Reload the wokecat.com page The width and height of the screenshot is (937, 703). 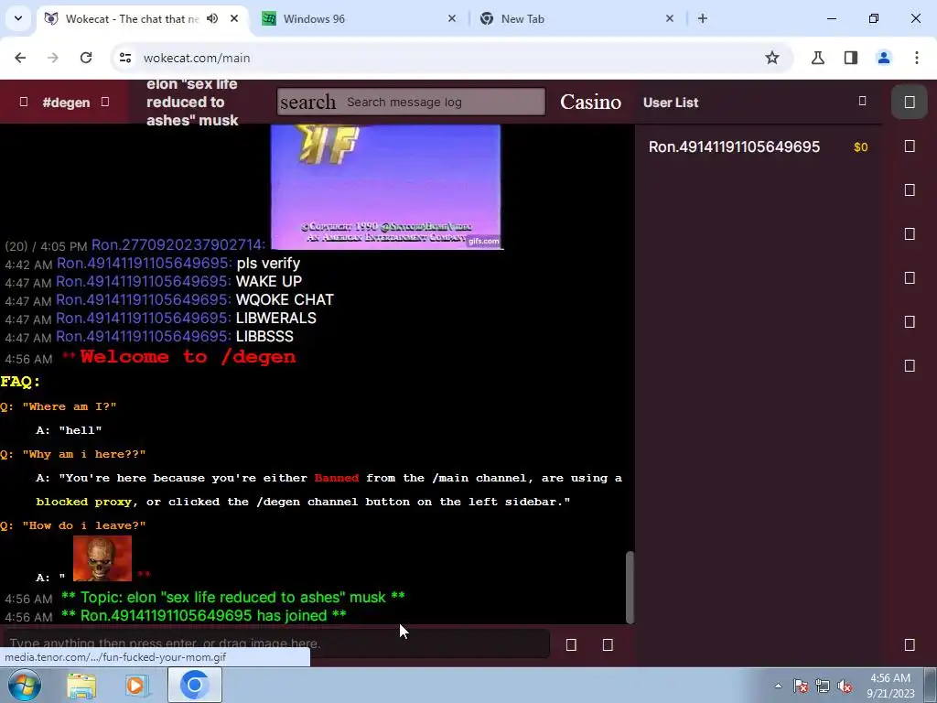pos(86,58)
